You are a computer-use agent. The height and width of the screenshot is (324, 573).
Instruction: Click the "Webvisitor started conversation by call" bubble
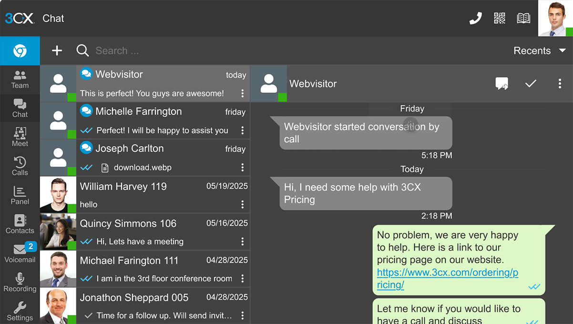366,133
